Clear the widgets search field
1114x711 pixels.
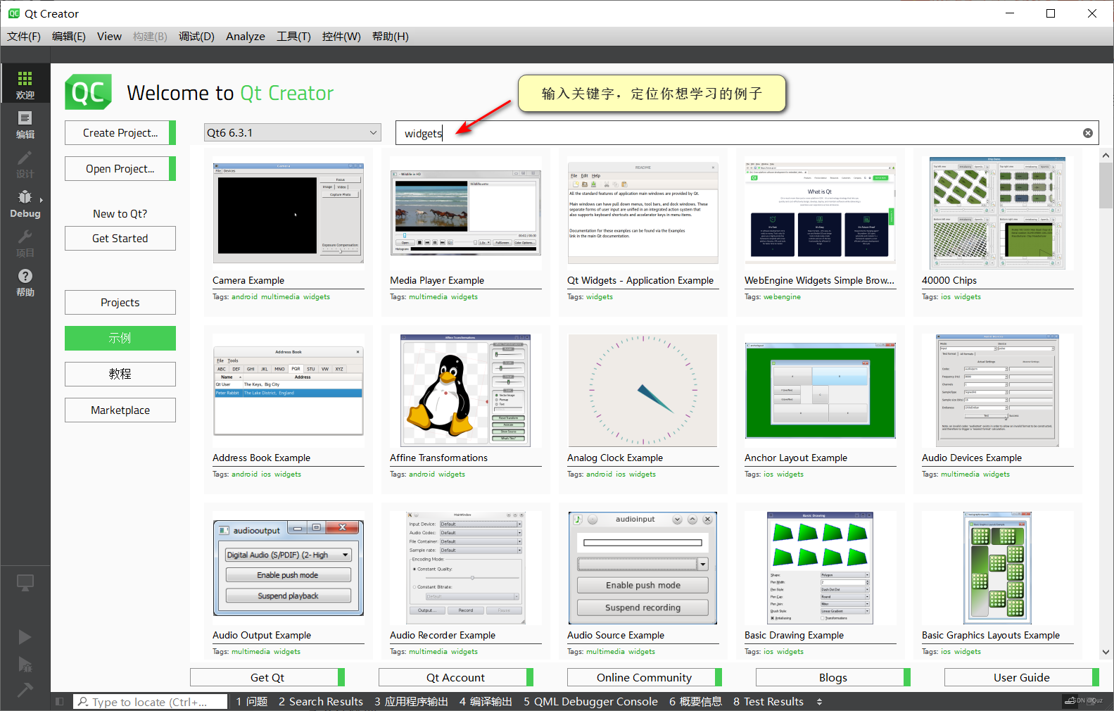coord(1087,133)
